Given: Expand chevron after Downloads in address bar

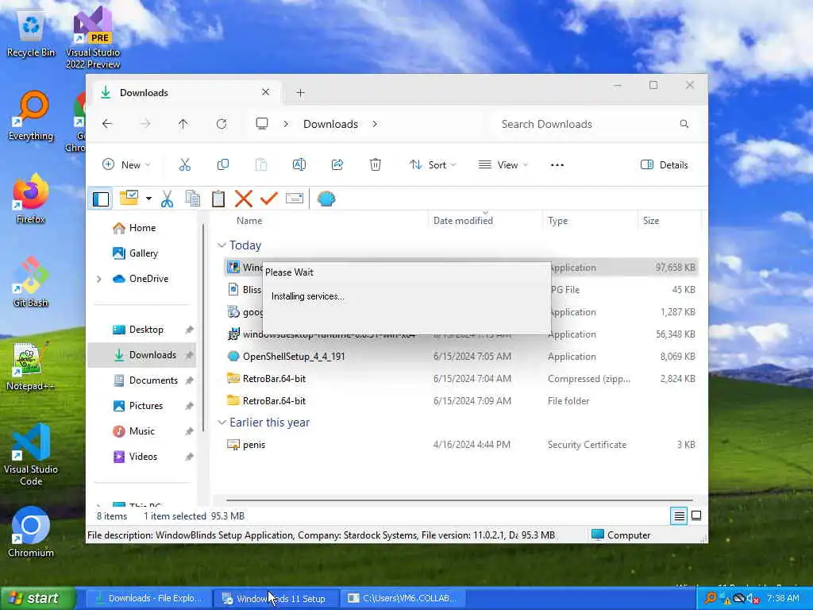Looking at the screenshot, I should click(375, 124).
